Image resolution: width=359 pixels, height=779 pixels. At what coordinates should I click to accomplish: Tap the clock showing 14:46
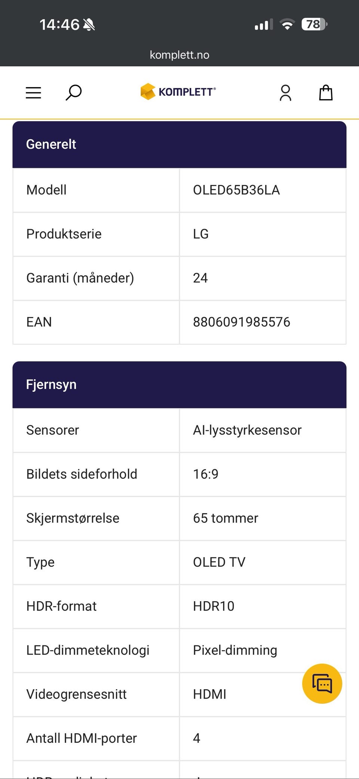pyautogui.click(x=59, y=25)
